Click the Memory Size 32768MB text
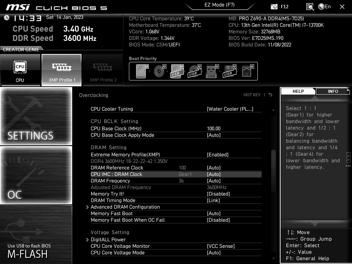Viewport: 352px width, 264px height. [x=254, y=32]
